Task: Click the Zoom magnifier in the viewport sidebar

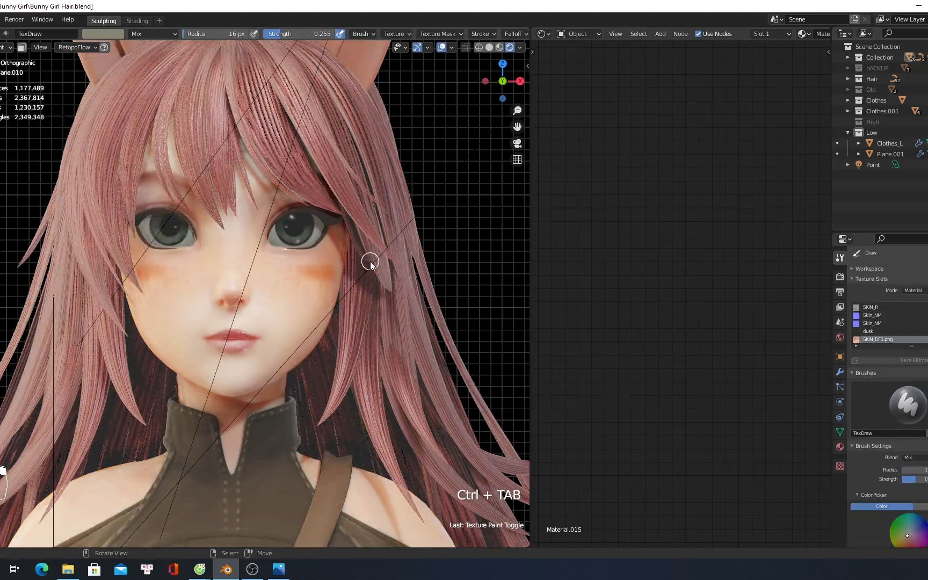Action: (517, 111)
